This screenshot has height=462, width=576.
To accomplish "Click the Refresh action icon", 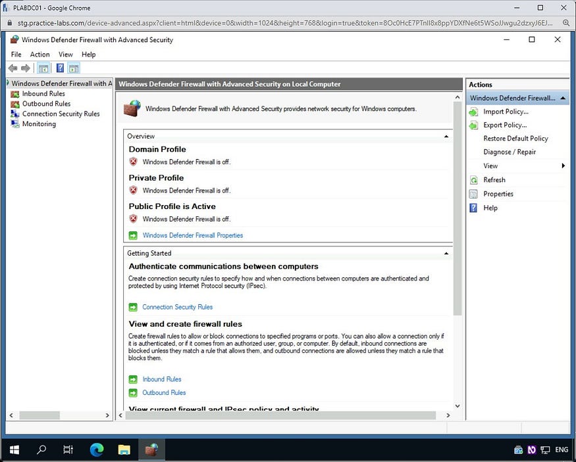I will [473, 180].
